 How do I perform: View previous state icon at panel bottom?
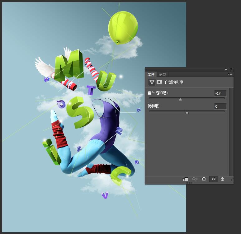(x=195, y=179)
